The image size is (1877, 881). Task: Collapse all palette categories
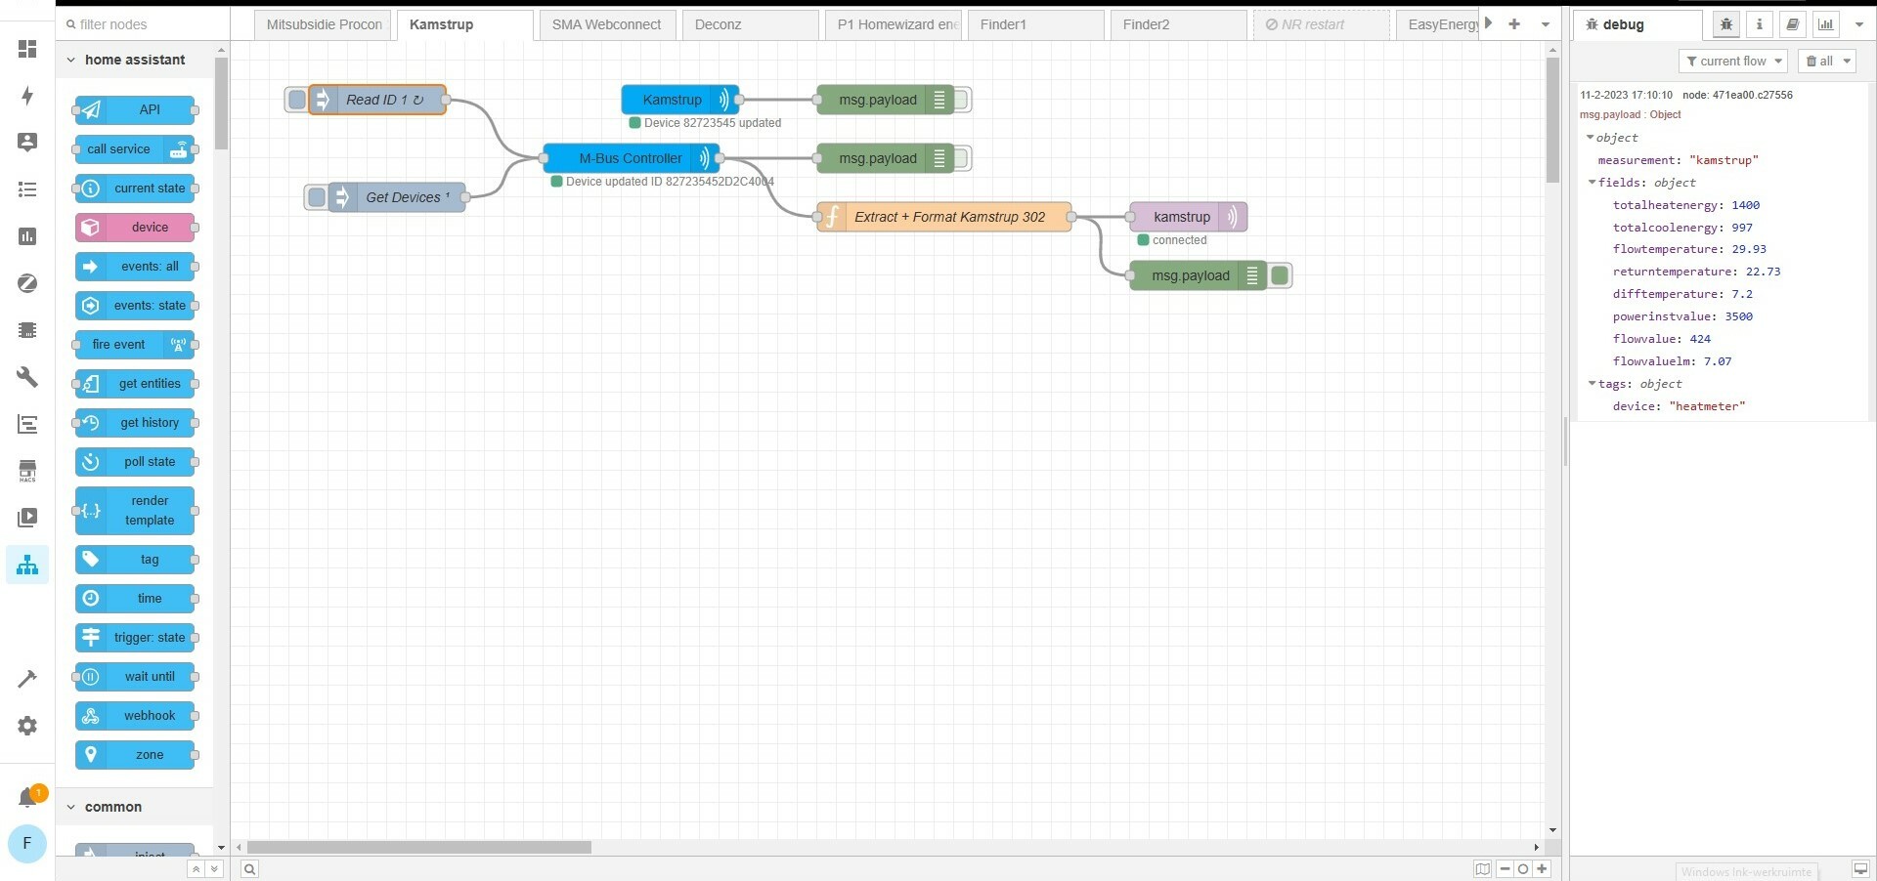pyautogui.click(x=196, y=869)
